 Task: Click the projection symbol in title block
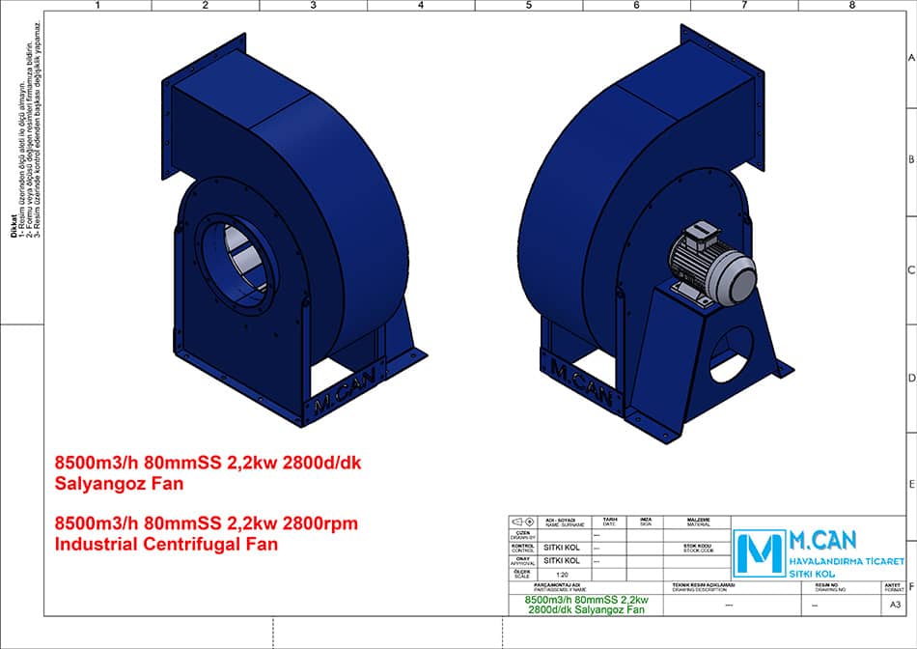[x=522, y=522]
